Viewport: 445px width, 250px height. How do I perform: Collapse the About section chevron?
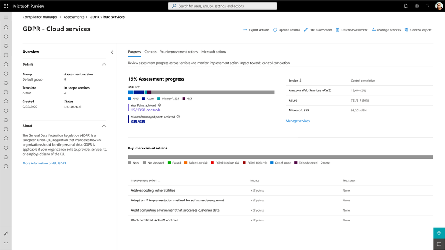point(104,126)
